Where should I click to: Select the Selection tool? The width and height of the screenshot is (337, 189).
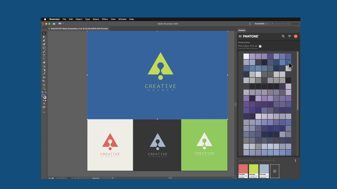coord(44,33)
